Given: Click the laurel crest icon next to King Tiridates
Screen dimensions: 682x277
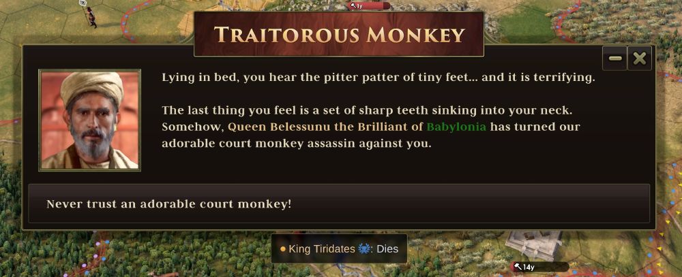Looking at the screenshot, I should click(x=364, y=249).
